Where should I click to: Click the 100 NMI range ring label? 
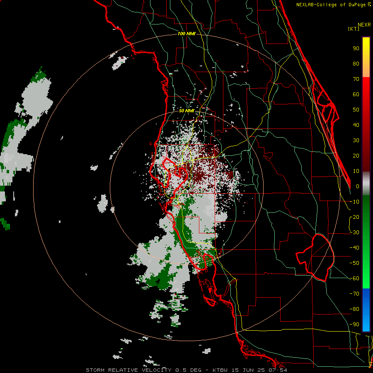tap(186, 34)
